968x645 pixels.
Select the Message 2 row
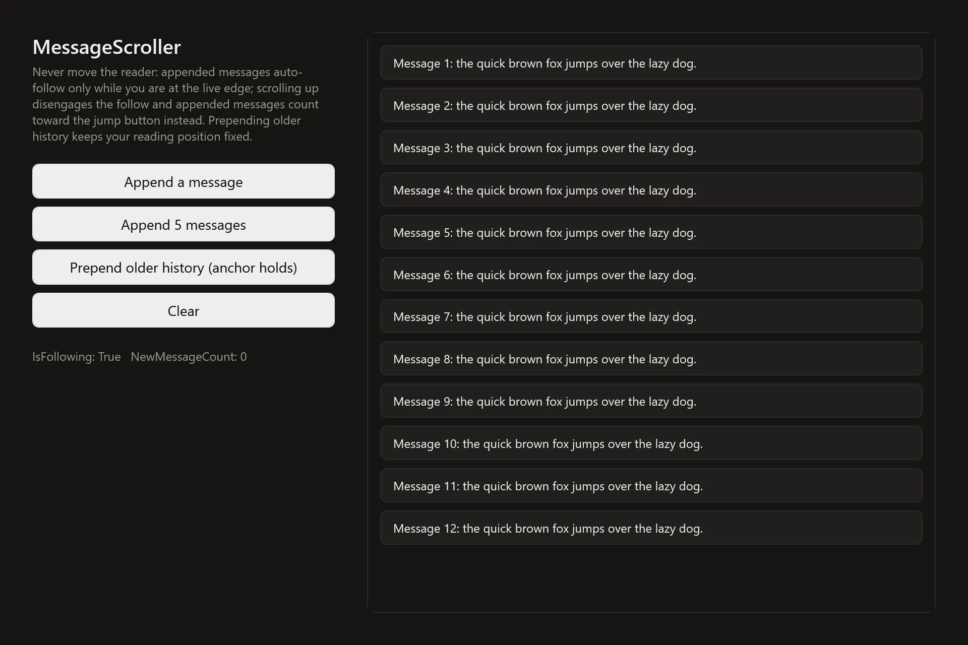pyautogui.click(x=651, y=105)
